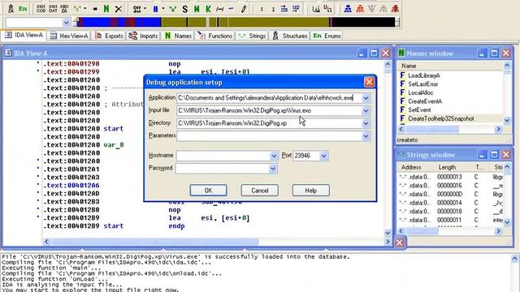Expand the toolbar address combo box
The image size is (520, 292).
point(66,23)
